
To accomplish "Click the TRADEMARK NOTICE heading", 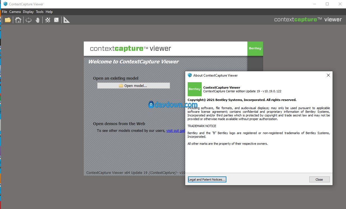I will point(202,126).
